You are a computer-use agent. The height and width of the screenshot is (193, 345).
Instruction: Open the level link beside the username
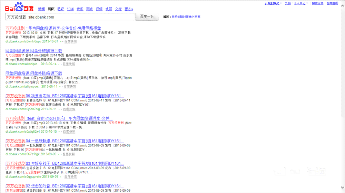288,3
